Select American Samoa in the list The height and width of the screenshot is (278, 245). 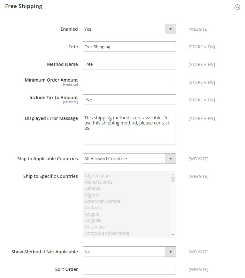point(102,201)
